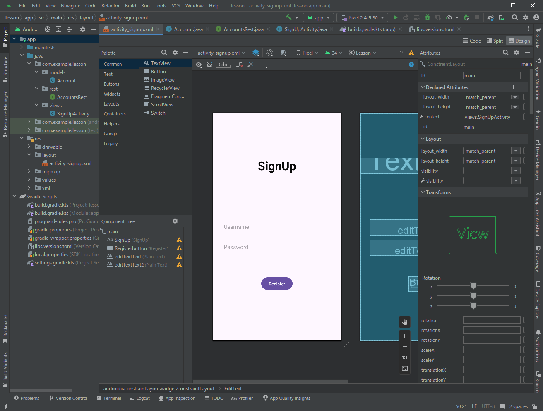Click the warning icon on the Registerbutton row
Image resolution: width=543 pixels, height=411 pixels.
point(179,248)
